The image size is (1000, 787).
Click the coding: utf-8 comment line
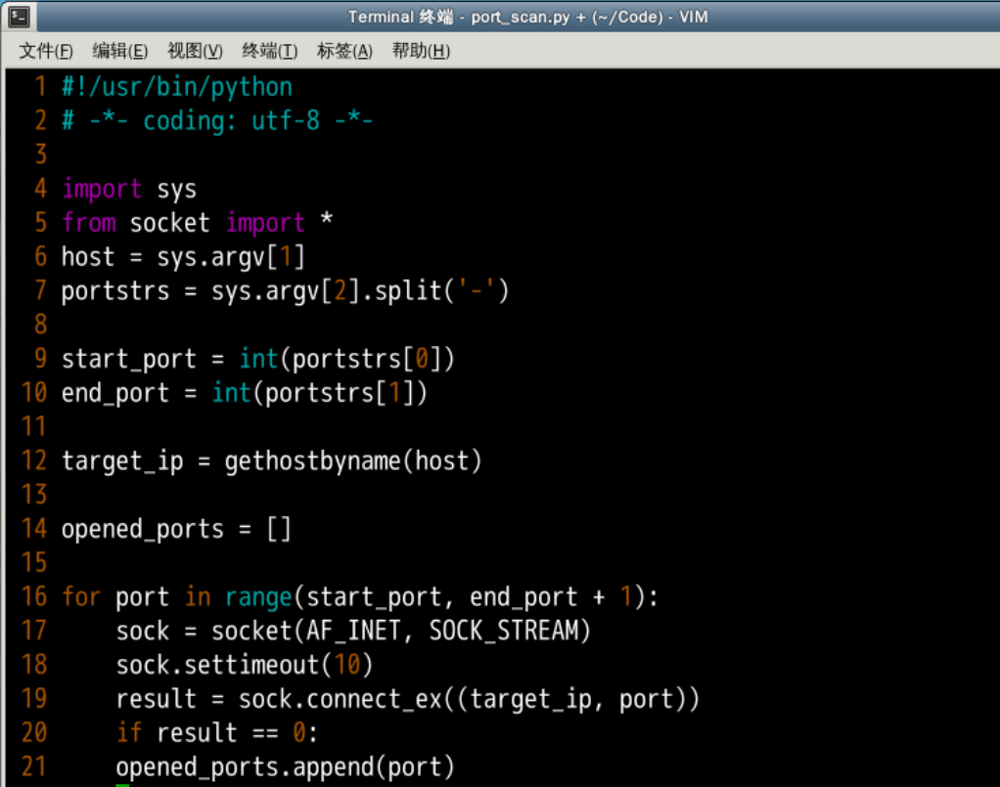tap(217, 121)
